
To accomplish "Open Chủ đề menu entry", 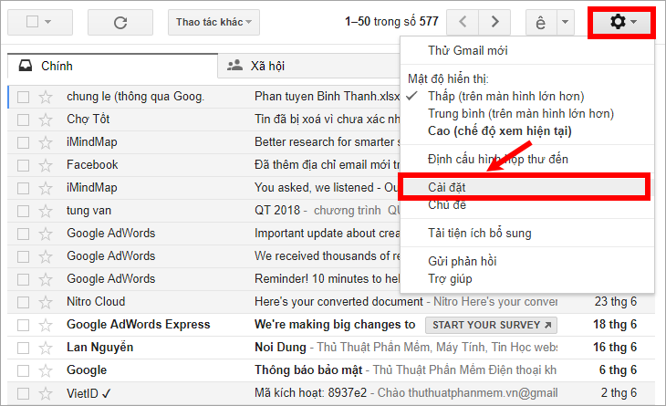I will click(x=447, y=205).
